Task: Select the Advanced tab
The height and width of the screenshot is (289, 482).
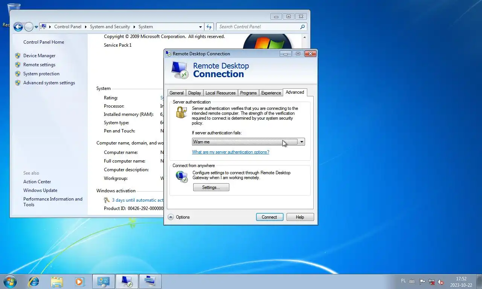Action: tap(295, 92)
